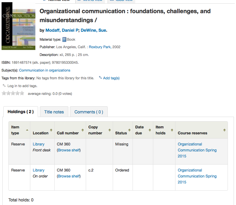Click the first rating star
Screen dimensions: 236x205
pos(4,93)
